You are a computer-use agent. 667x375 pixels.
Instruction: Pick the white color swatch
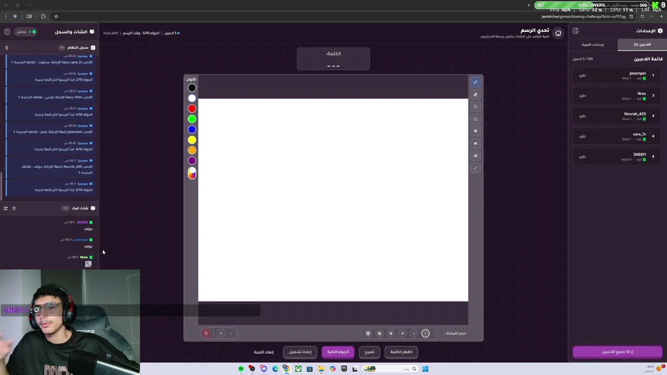pyautogui.click(x=192, y=98)
